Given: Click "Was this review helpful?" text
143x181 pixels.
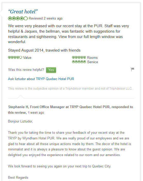Looking at the screenshot, I should click(26, 70).
